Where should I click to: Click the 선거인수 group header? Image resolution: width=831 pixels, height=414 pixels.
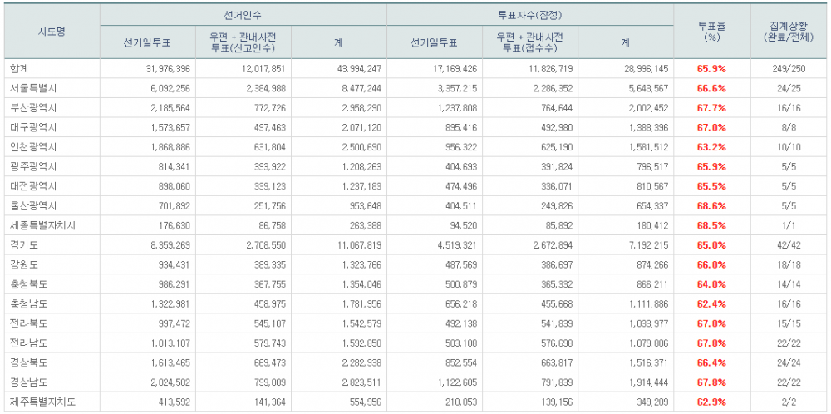(243, 16)
